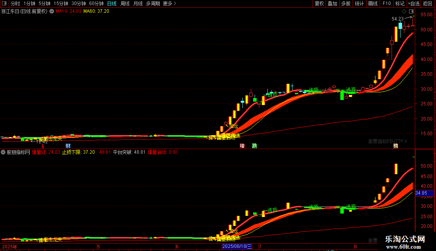
Task: Switch to the 1分钟 period
Action: (29, 3)
